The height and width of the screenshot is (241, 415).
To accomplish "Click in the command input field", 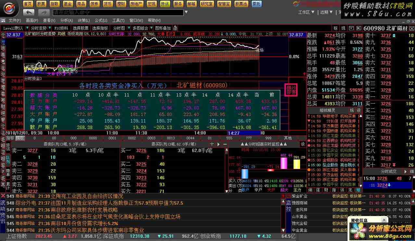I will (x=118, y=12).
